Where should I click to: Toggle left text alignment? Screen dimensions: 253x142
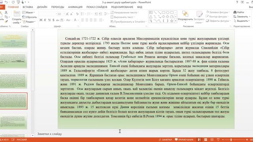83,20
